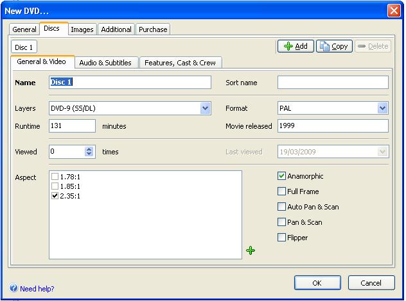Screen dimensions: 406x301
Task: Check the 1.78:1 aspect ratio
Action: point(55,177)
